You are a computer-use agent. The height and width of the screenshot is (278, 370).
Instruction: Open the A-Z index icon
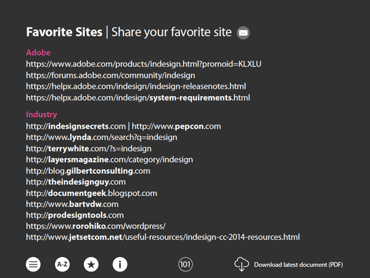pyautogui.click(x=62, y=264)
